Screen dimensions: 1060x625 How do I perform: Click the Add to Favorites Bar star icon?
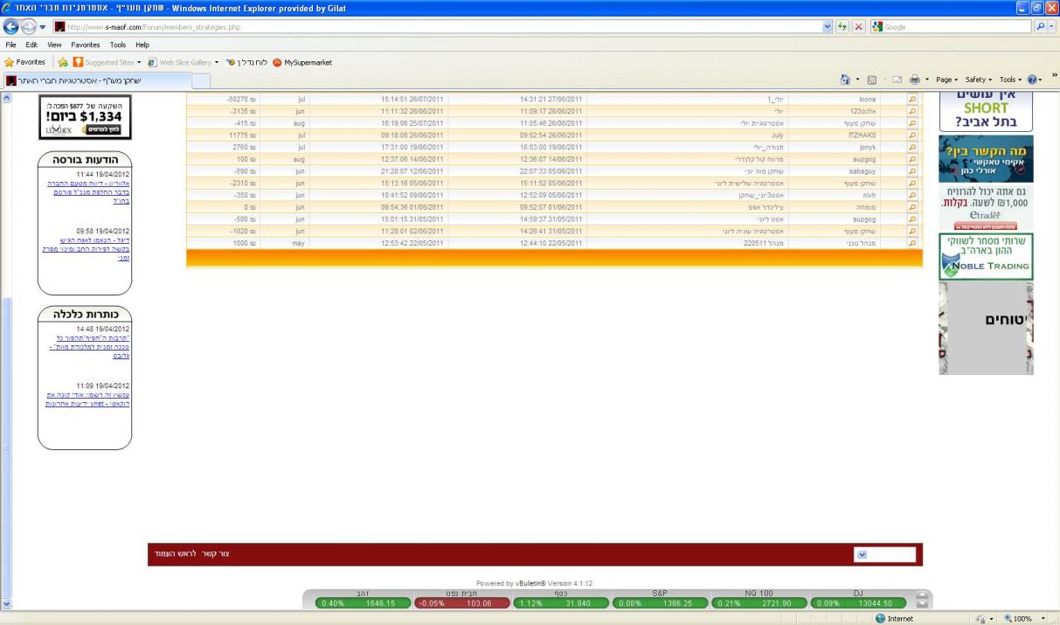64,62
